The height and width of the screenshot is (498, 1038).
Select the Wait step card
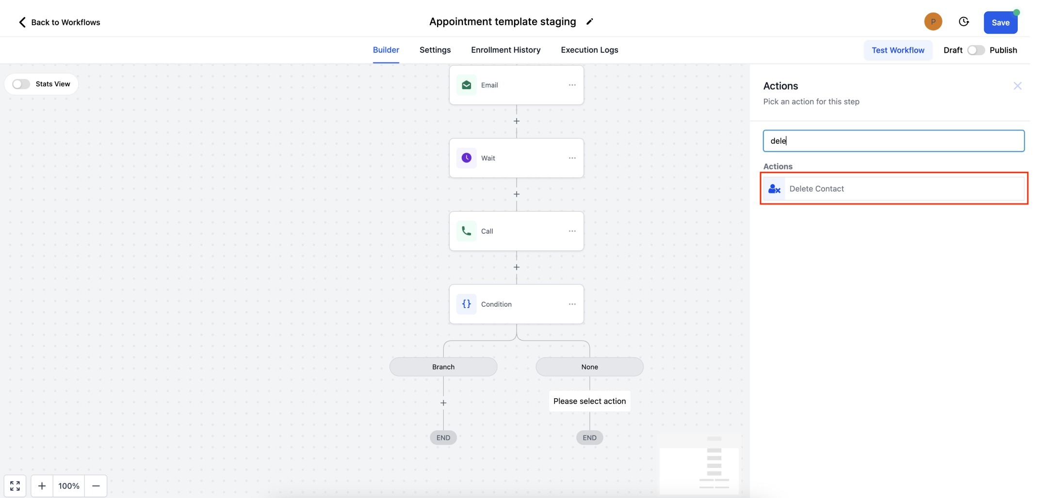[x=517, y=158]
